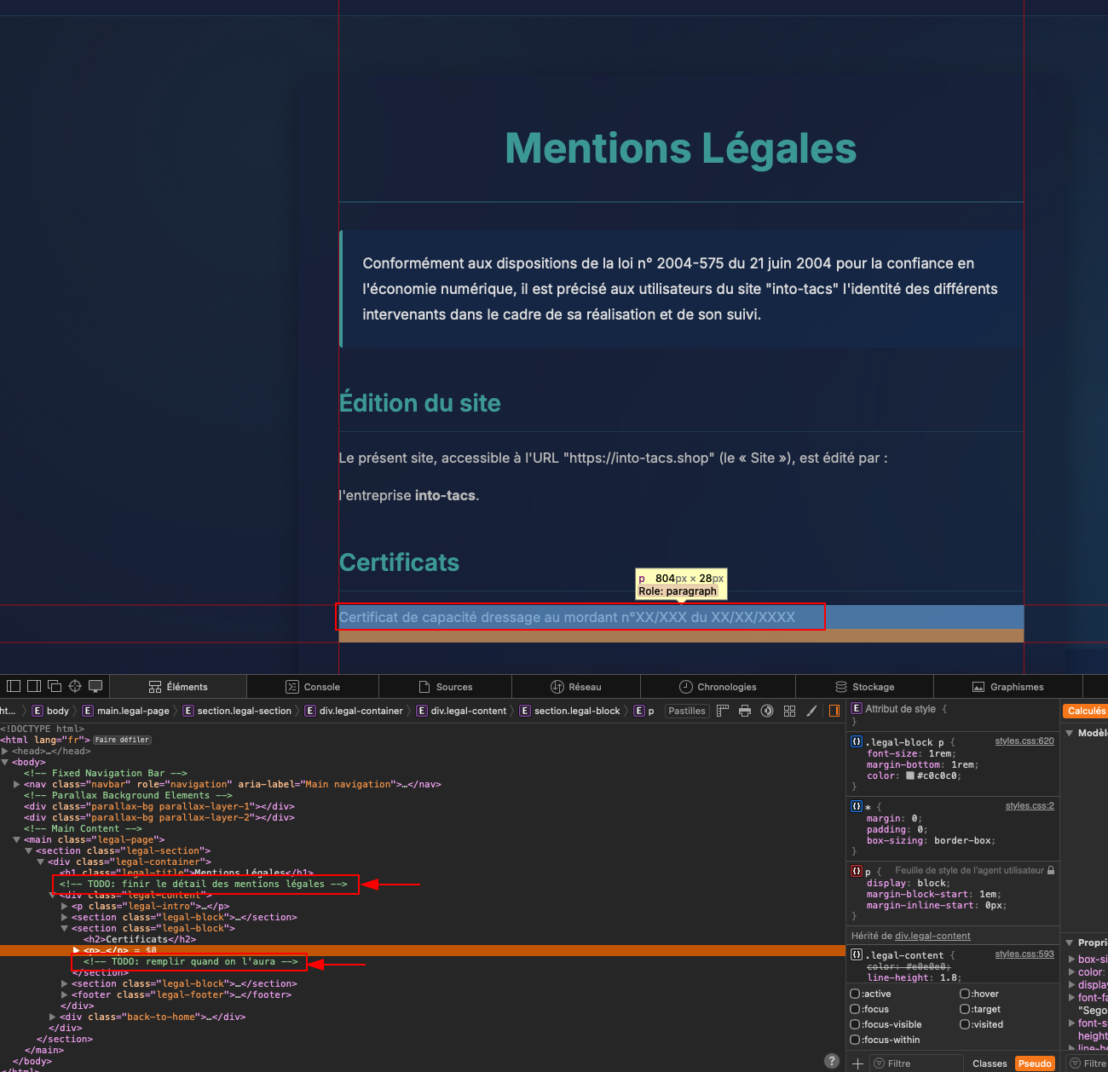Expand the selected p element triangle

(77, 950)
